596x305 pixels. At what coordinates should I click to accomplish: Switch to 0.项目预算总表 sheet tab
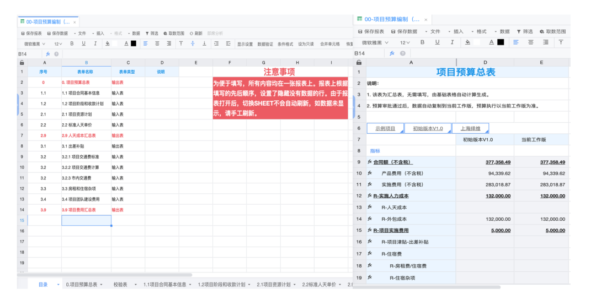point(81,285)
